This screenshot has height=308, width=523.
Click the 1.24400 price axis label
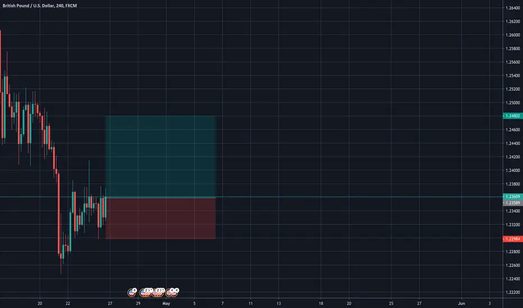tap(513, 143)
